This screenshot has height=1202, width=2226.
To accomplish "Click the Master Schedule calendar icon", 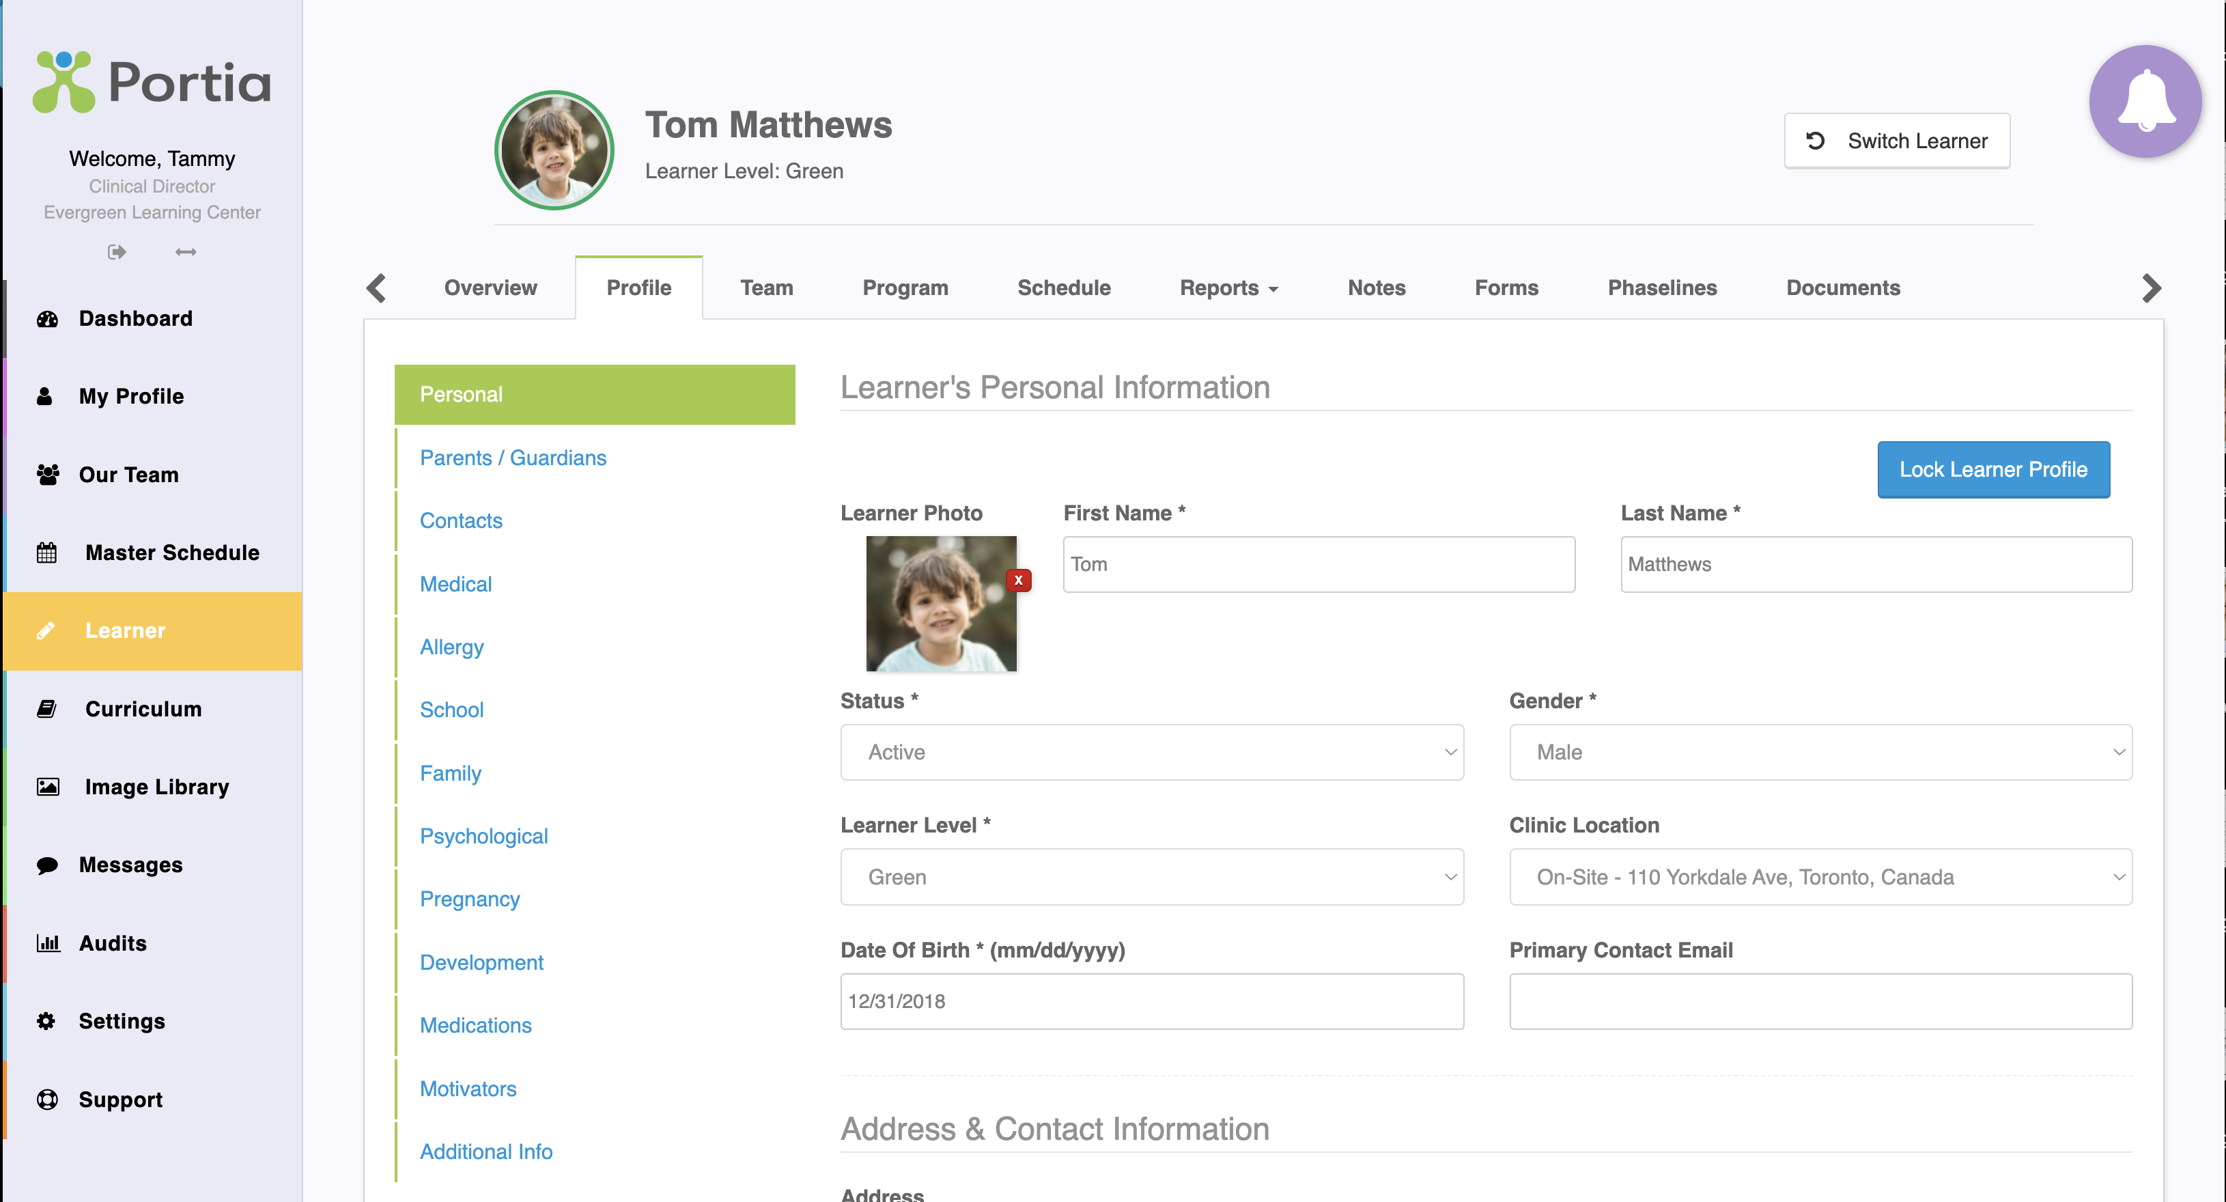I will coord(48,553).
